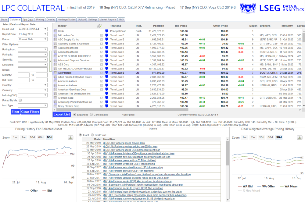Switch to the Market Reports tab
The image size is (305, 206).
point(108,20)
